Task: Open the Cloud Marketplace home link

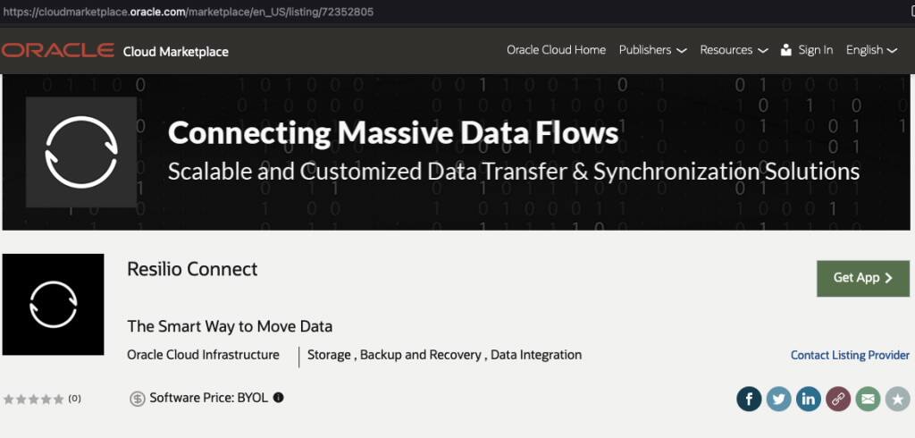Action: tap(176, 52)
